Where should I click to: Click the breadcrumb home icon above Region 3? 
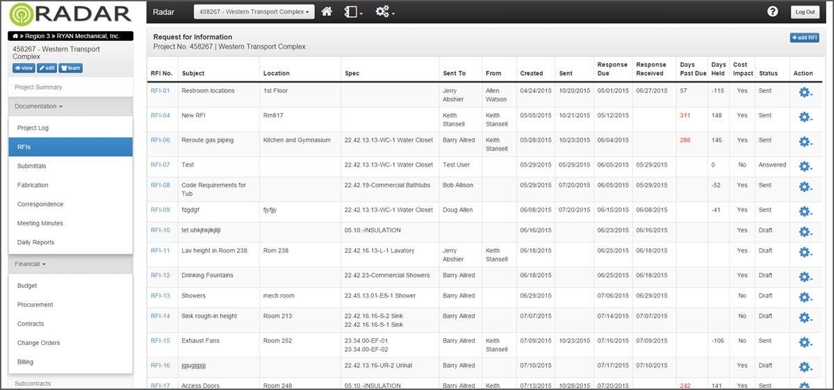(15, 35)
